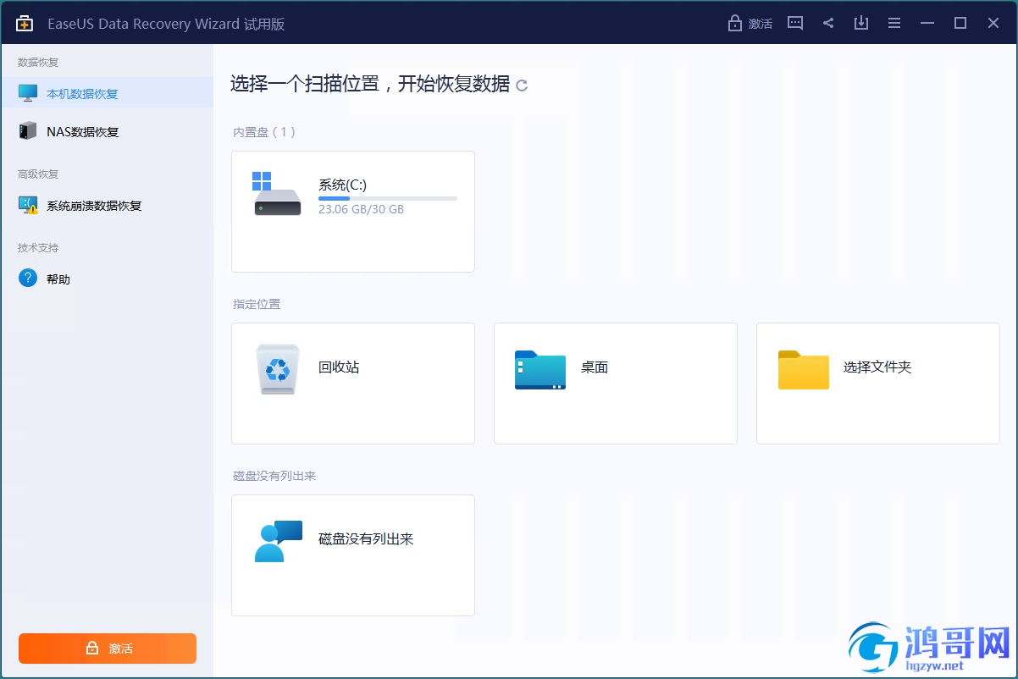The image size is (1018, 679).
Task: Select NAS数据恢复 in the sidebar
Action: tap(107, 131)
